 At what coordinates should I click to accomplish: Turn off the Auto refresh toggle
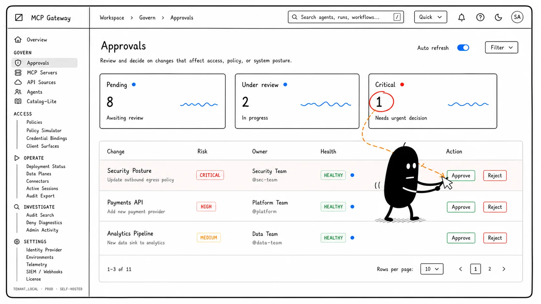[463, 48]
